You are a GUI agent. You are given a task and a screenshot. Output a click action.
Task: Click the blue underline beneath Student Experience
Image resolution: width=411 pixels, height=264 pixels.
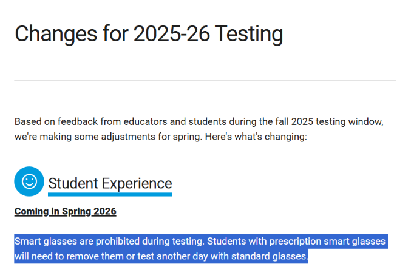click(110, 194)
